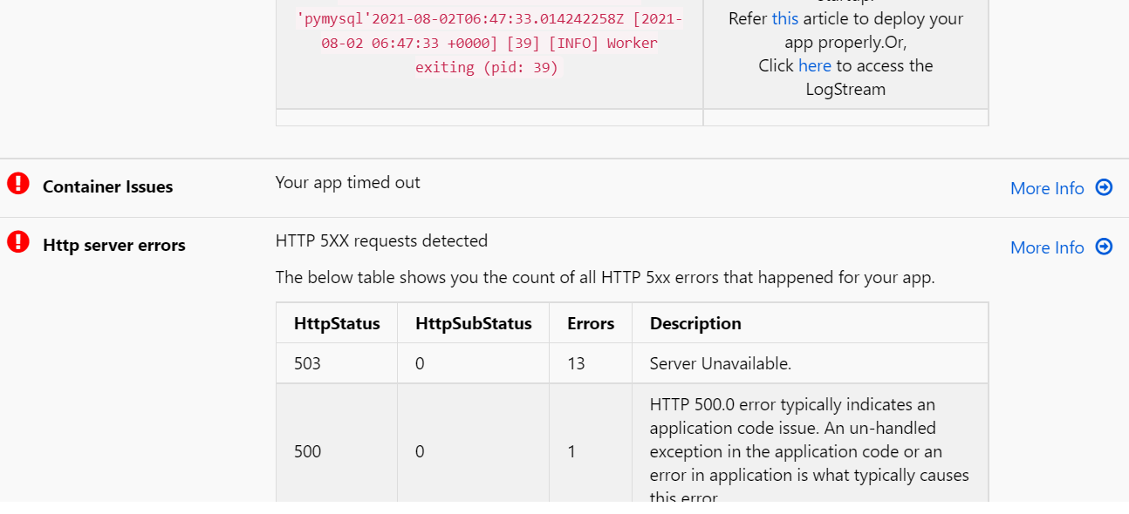
Task: Click the HttpSubStatus 0 cell in 503 row
Action: click(474, 363)
